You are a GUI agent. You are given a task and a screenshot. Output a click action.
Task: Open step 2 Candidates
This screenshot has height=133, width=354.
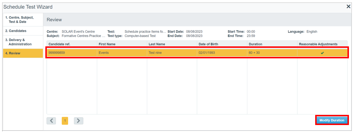(x=23, y=31)
